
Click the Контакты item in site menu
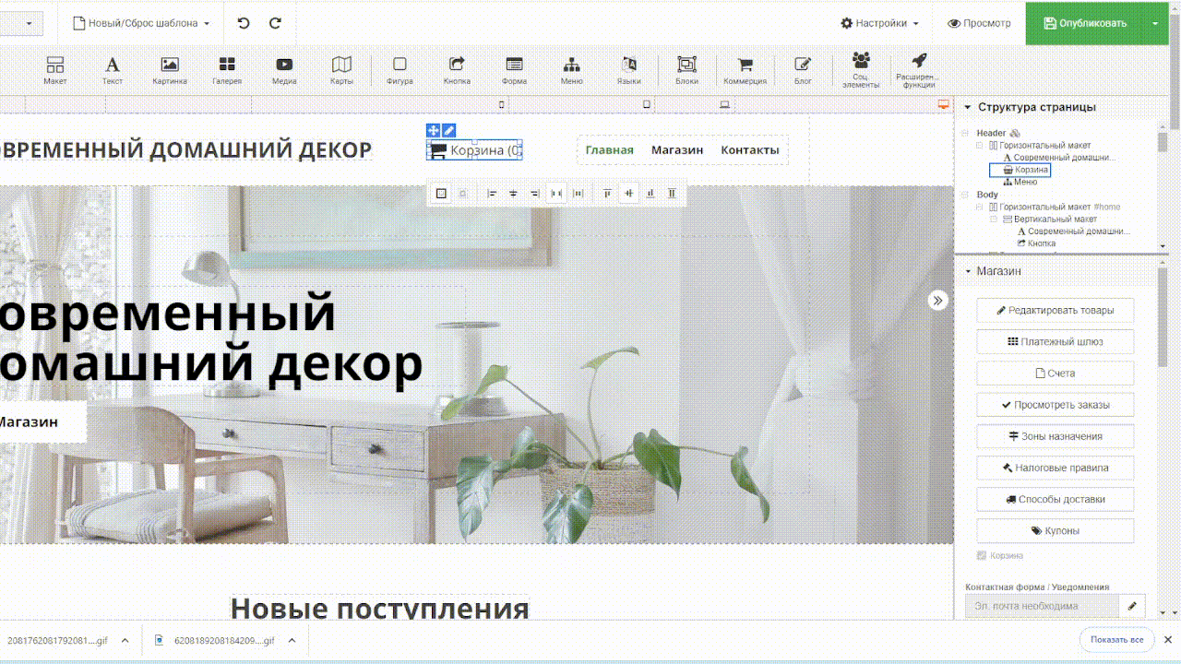pyautogui.click(x=749, y=150)
